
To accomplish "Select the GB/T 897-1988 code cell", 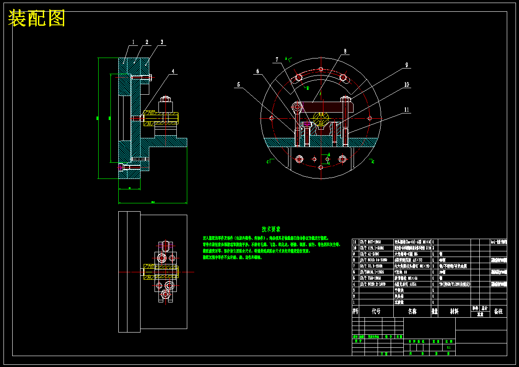I will 376,242.
